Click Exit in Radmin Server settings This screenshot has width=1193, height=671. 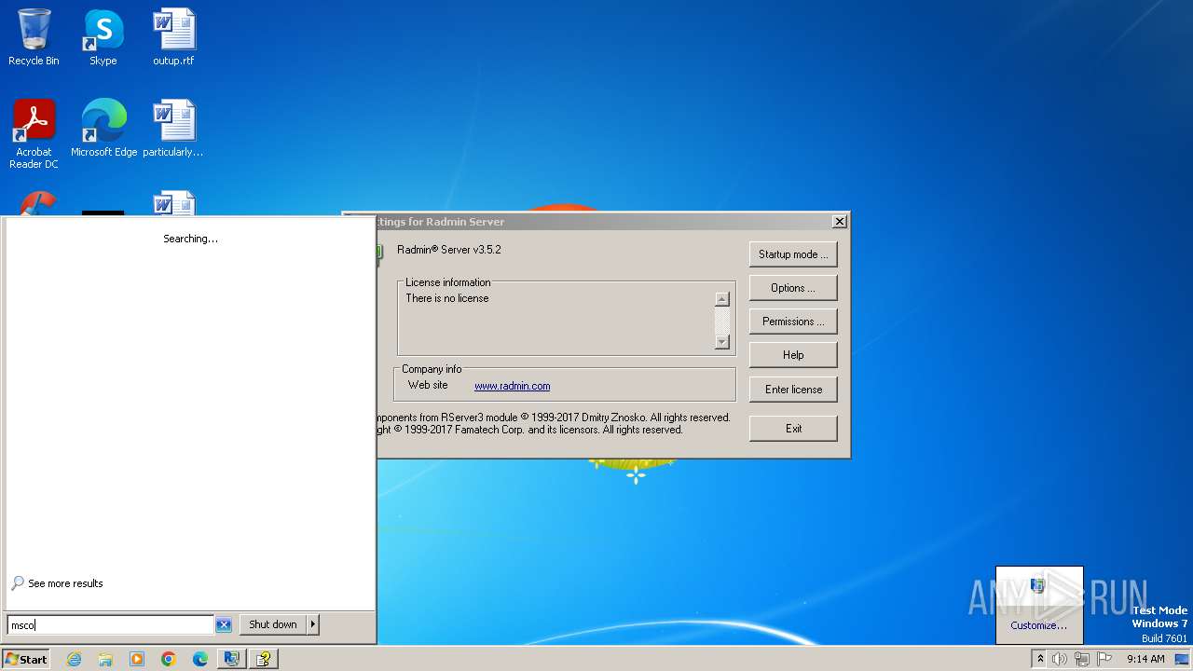(x=793, y=429)
